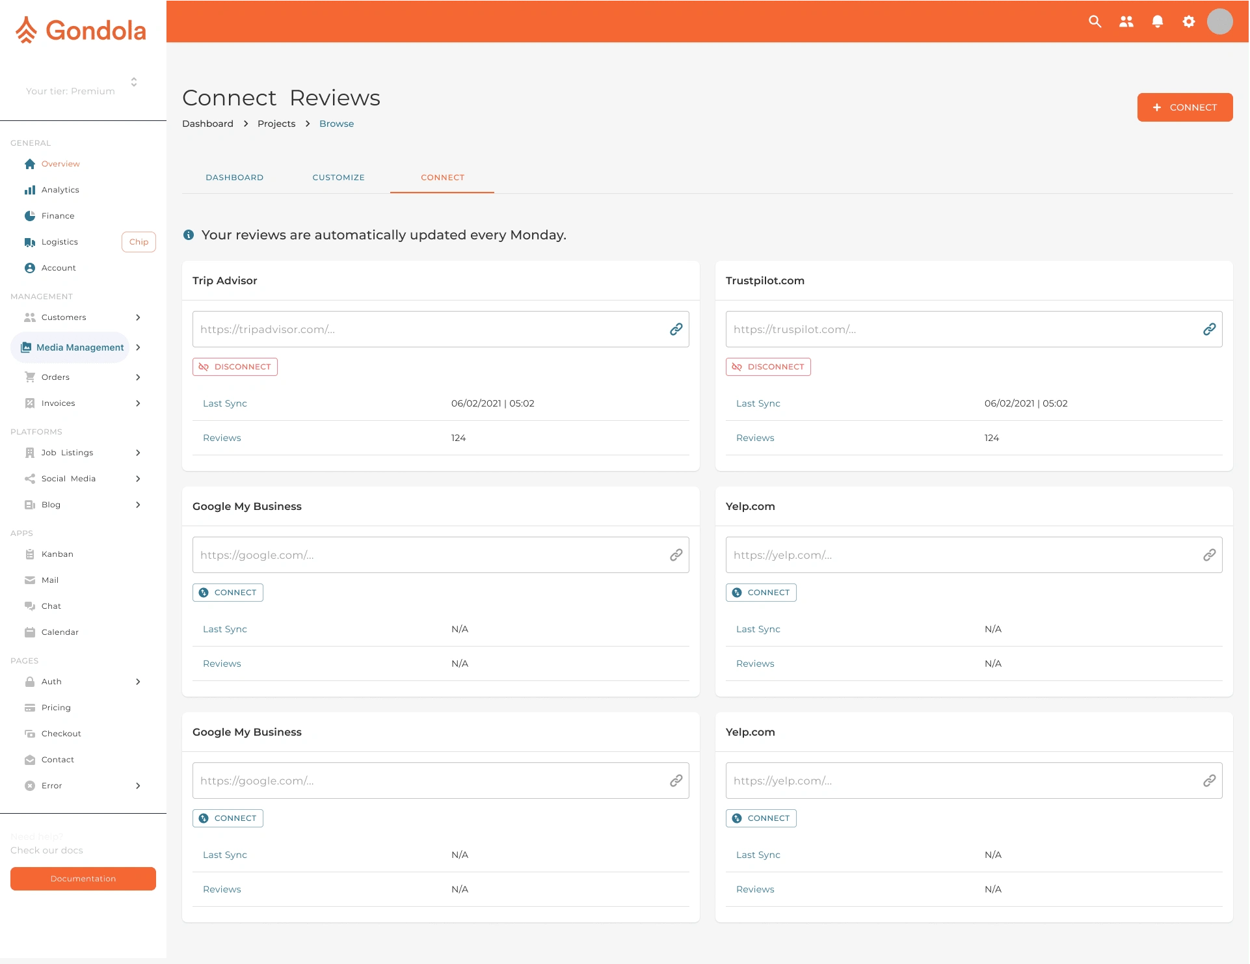Disconnect Trip Advisor

pyautogui.click(x=235, y=367)
